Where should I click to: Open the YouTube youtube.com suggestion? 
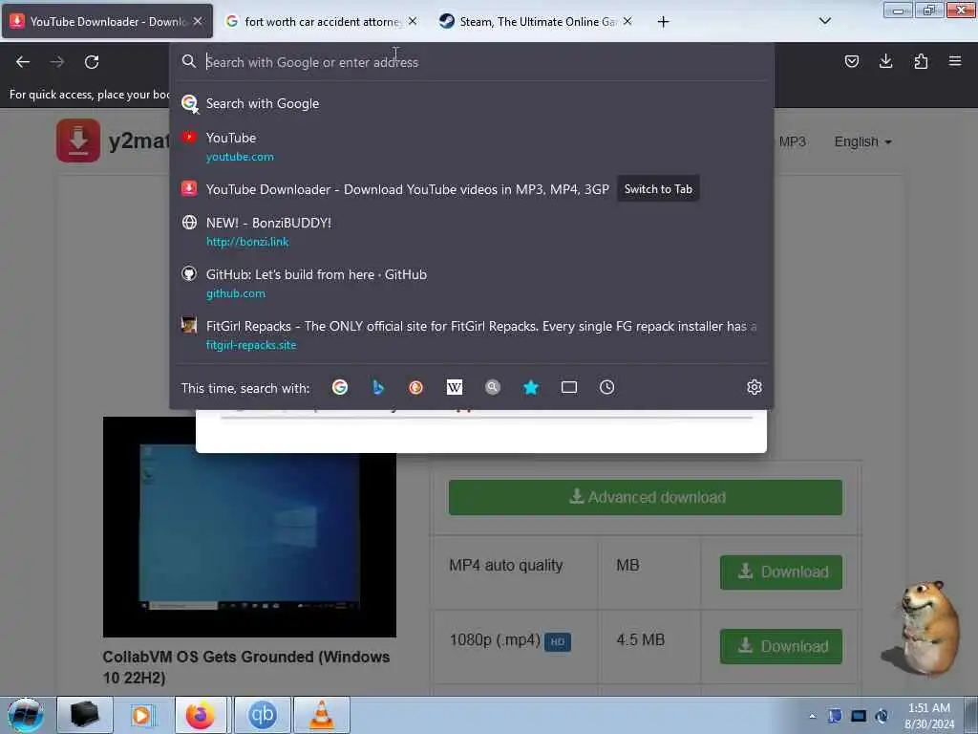(x=471, y=146)
